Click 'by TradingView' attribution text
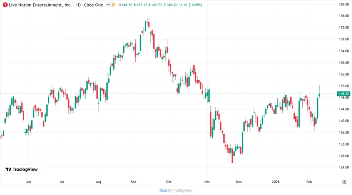 point(180,191)
